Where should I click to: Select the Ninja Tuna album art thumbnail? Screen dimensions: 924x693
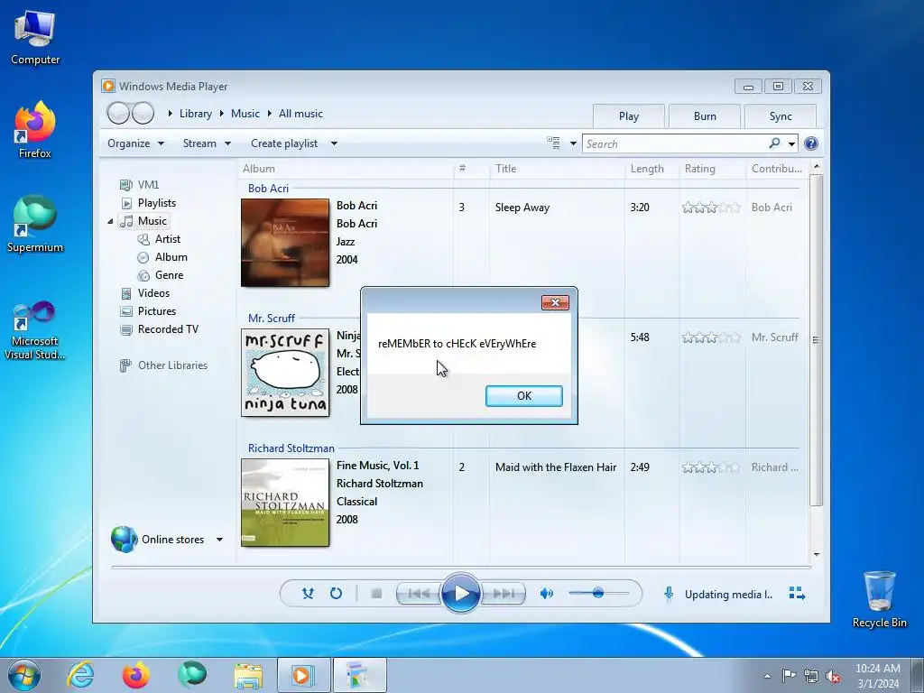coord(285,373)
